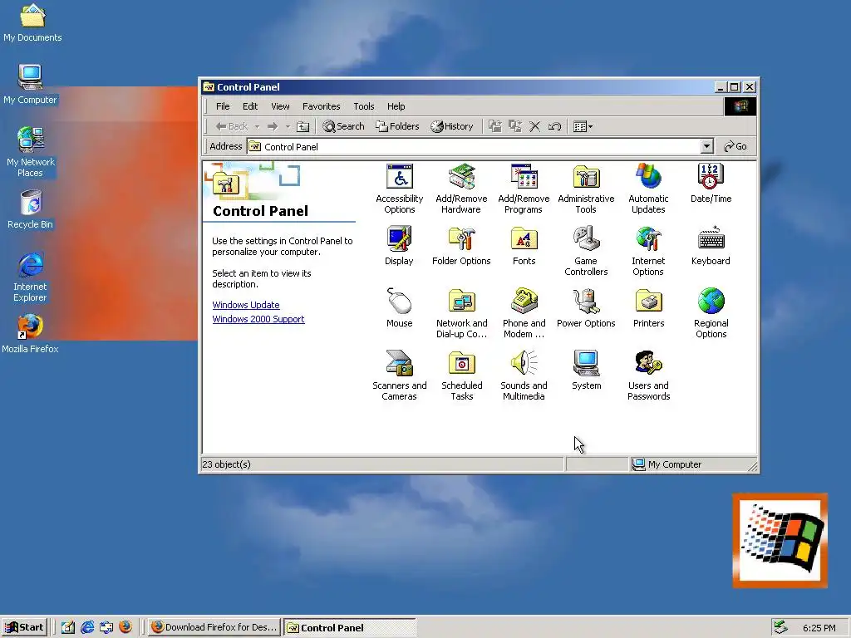Open Automatic Updates applet

click(x=648, y=189)
